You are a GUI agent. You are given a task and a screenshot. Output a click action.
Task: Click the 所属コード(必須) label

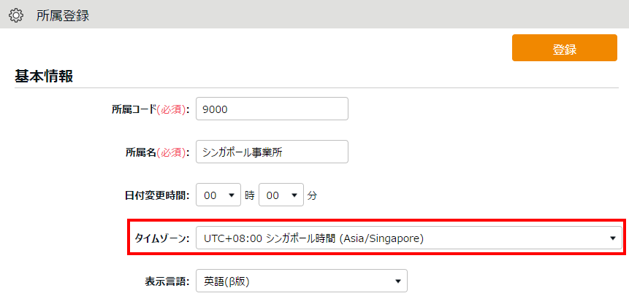150,109
